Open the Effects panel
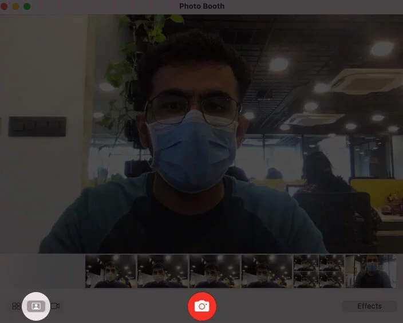The image size is (403, 323). tap(369, 306)
